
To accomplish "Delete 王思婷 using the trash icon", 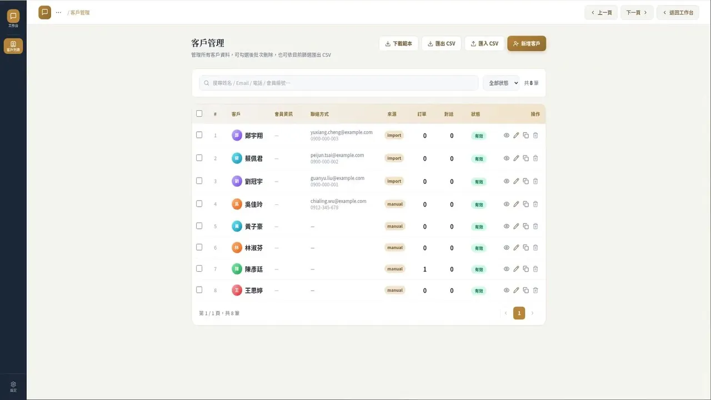I will click(535, 290).
